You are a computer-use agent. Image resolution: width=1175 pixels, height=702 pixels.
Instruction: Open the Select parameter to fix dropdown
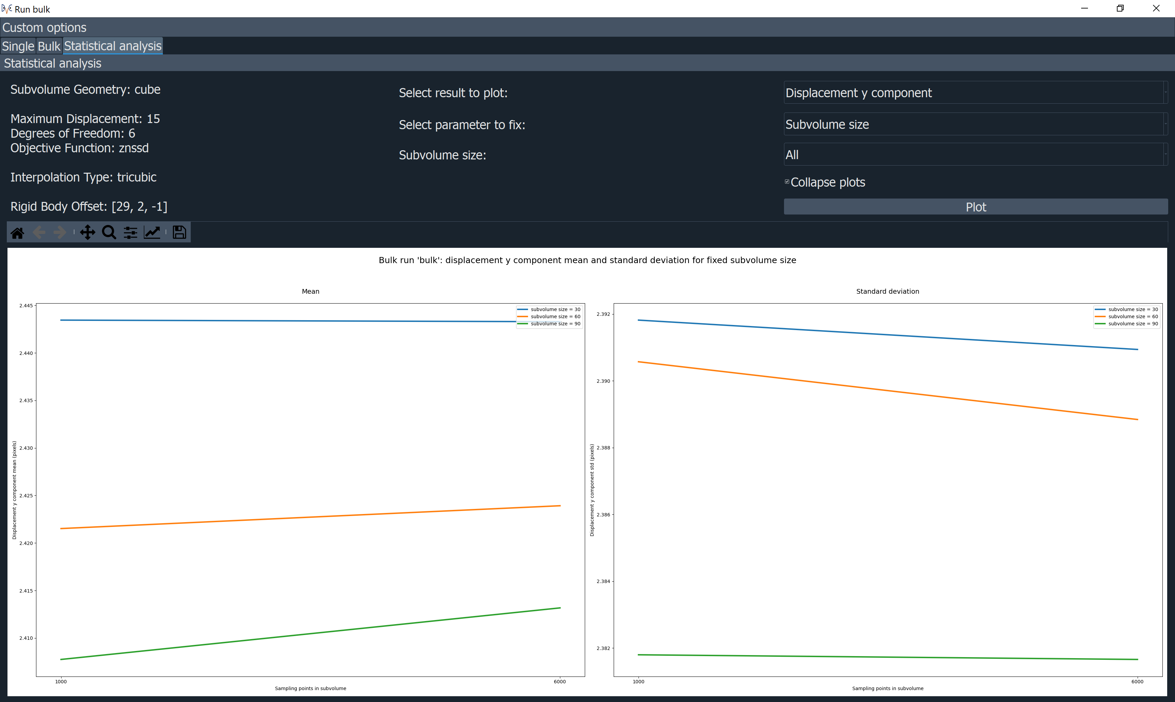click(975, 124)
